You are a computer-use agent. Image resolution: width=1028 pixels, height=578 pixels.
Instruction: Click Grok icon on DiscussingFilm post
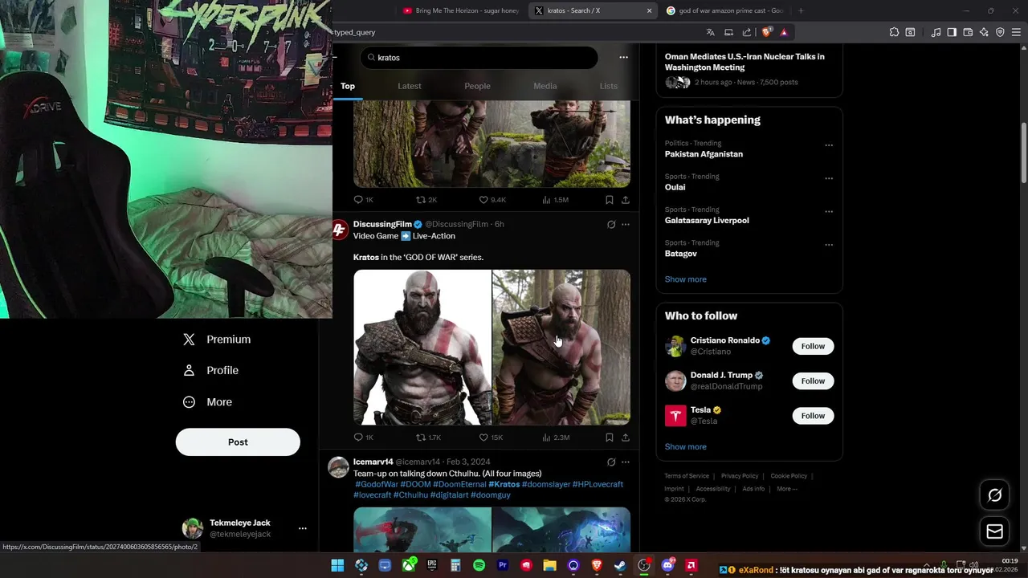click(x=611, y=225)
